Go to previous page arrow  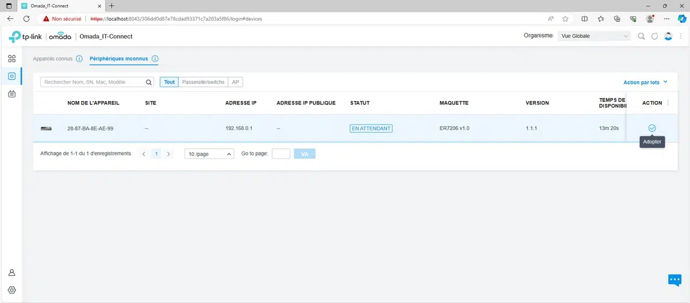pyautogui.click(x=144, y=154)
